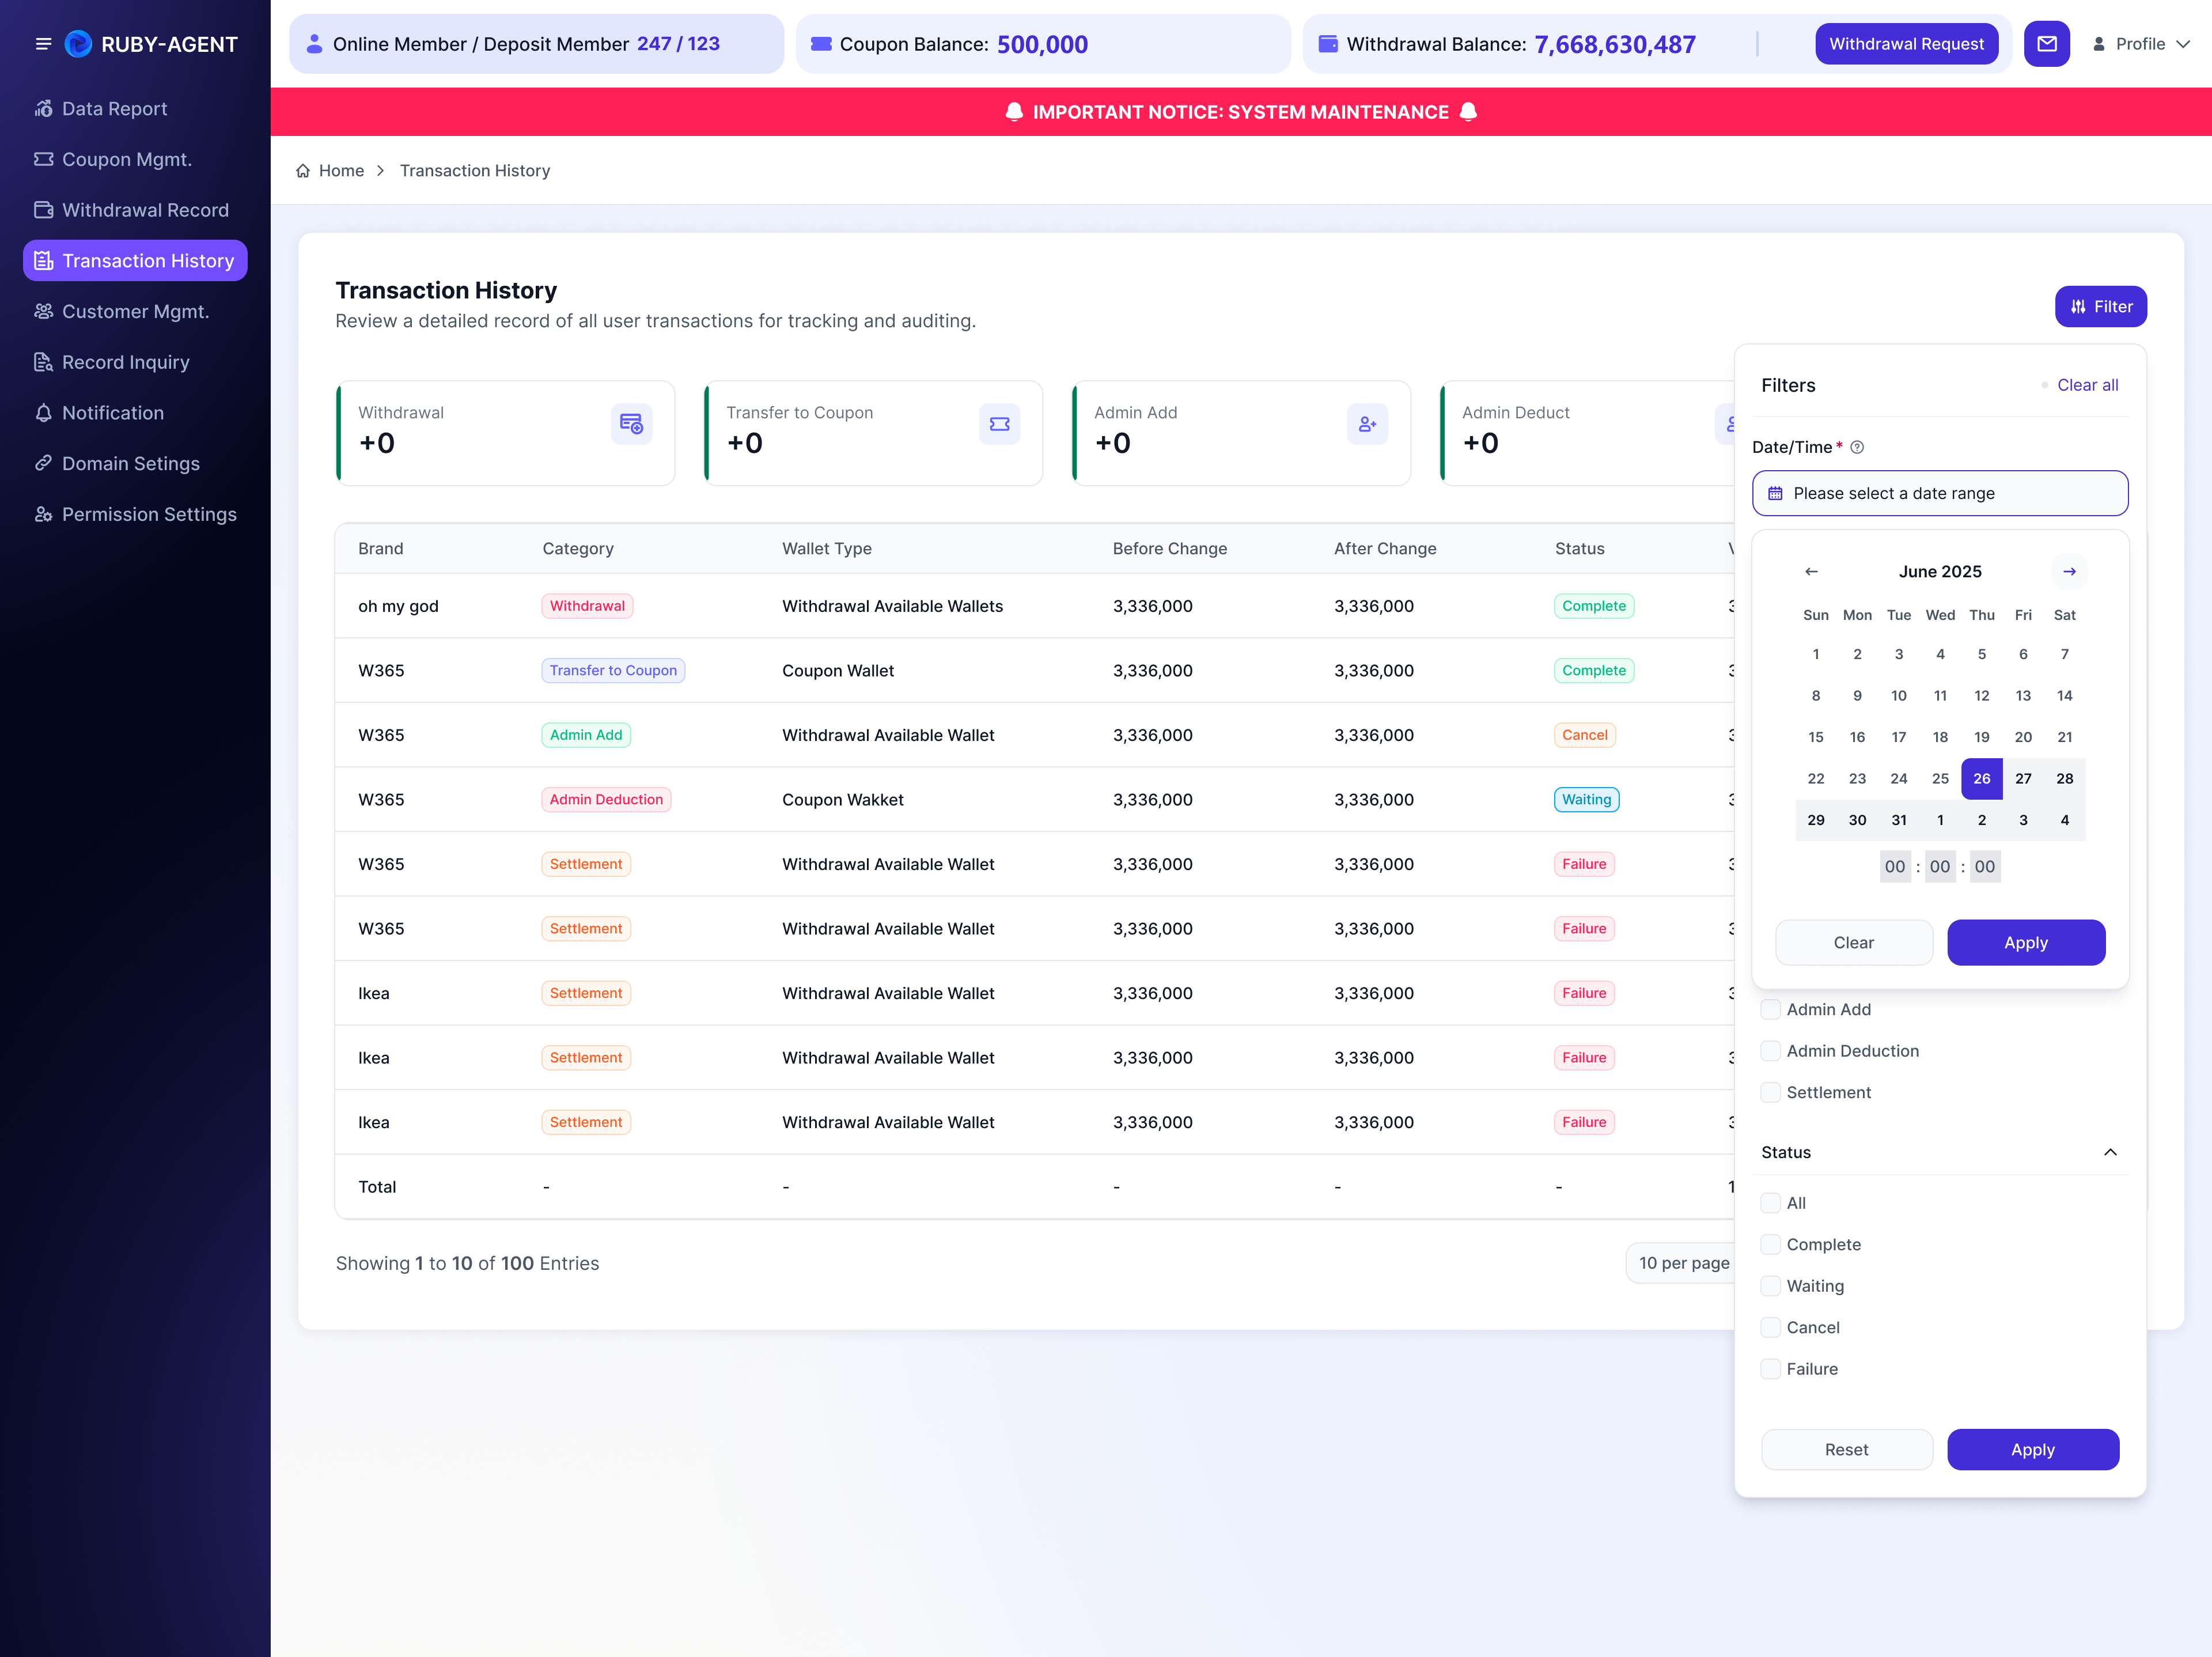This screenshot has height=1657, width=2212.
Task: Click the Ruby-Agent logo icon
Action: click(x=78, y=44)
